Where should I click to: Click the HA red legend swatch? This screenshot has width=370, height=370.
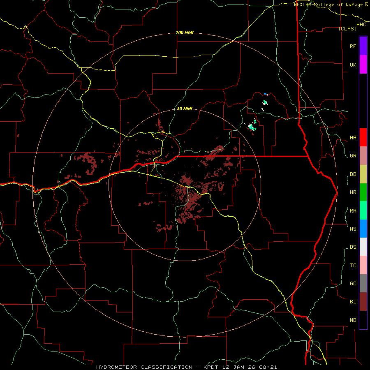(x=363, y=137)
